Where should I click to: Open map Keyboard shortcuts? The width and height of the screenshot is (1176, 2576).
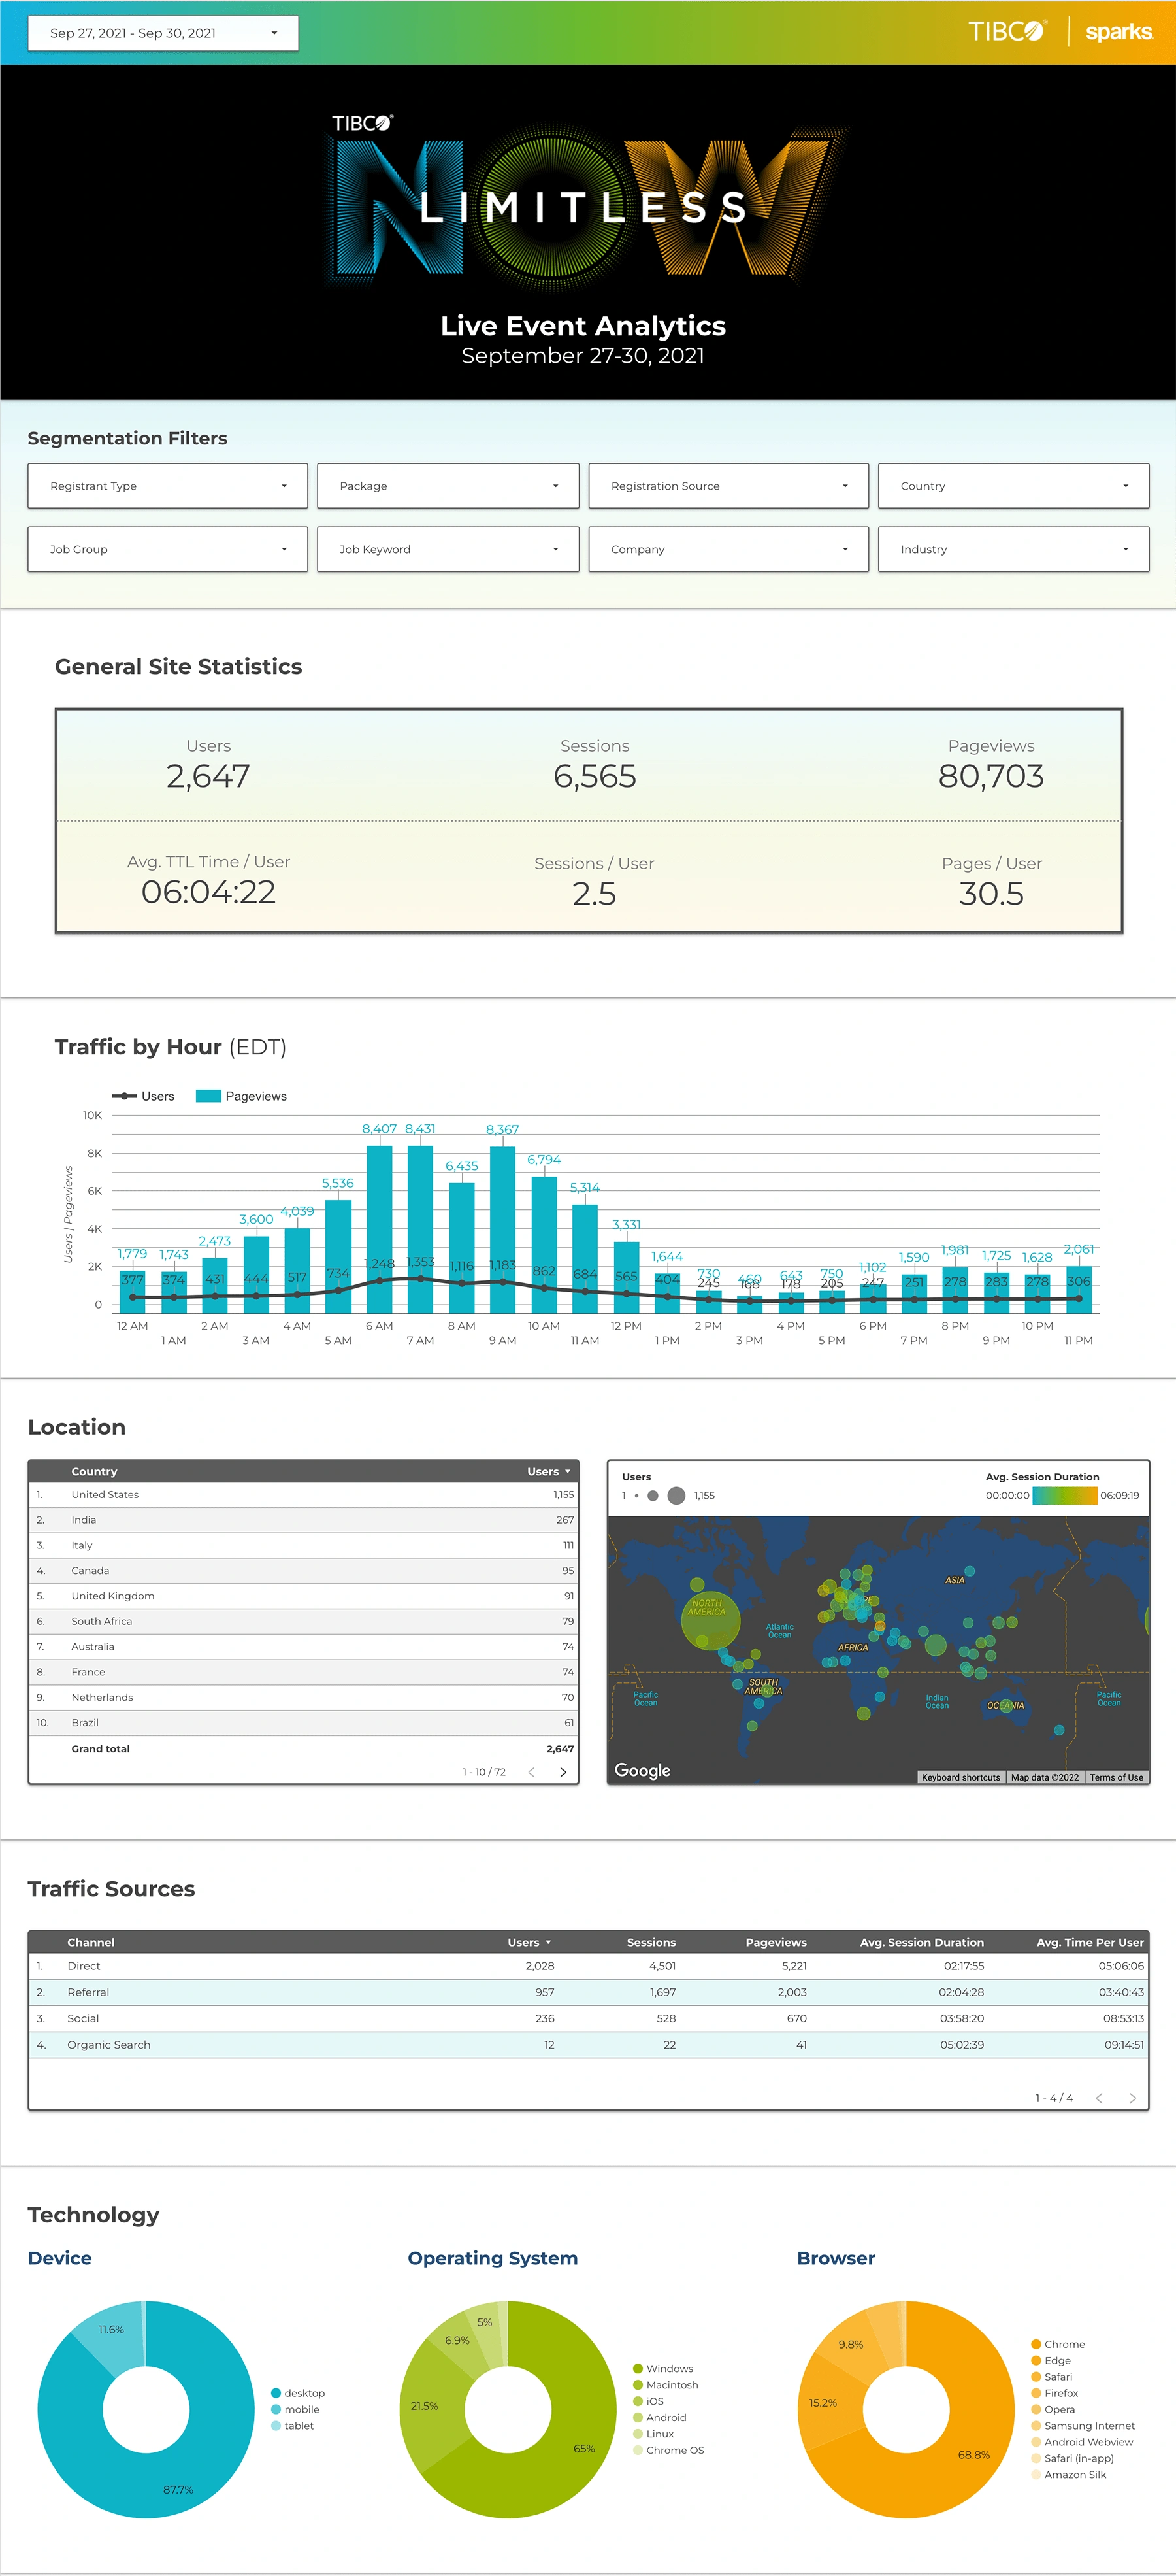[x=960, y=1777]
